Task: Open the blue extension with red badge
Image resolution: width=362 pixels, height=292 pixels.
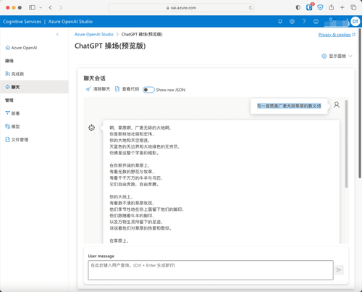Action: coord(309,7)
